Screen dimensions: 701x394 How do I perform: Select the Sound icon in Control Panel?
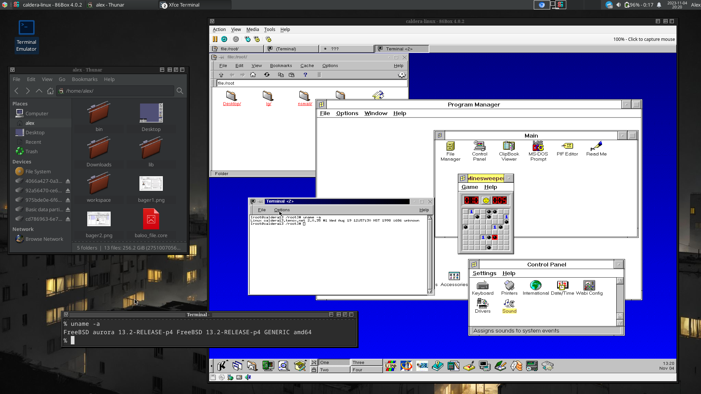(x=509, y=303)
